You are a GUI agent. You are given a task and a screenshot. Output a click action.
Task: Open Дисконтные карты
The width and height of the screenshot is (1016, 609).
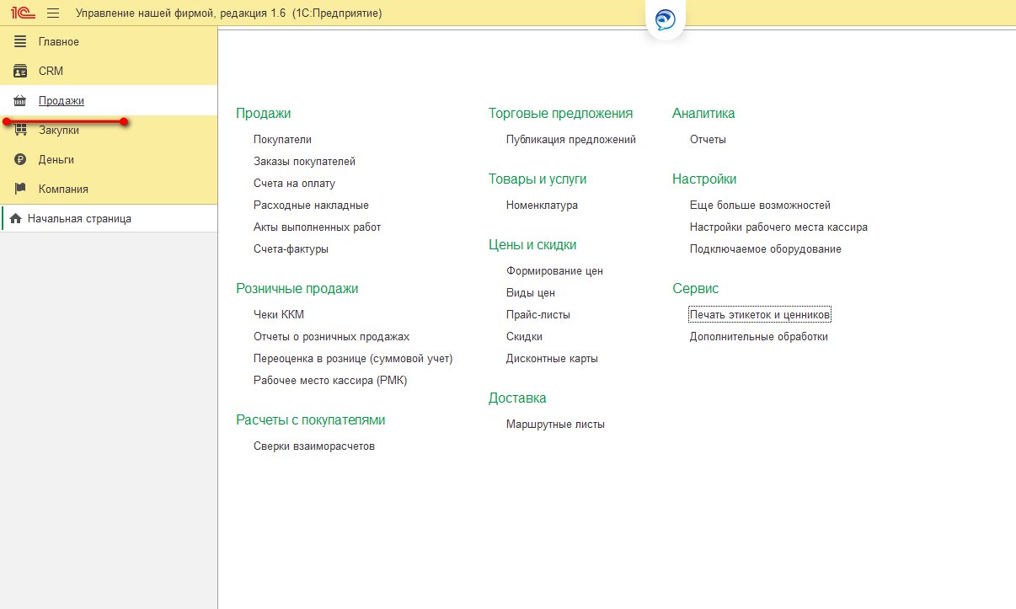(552, 359)
